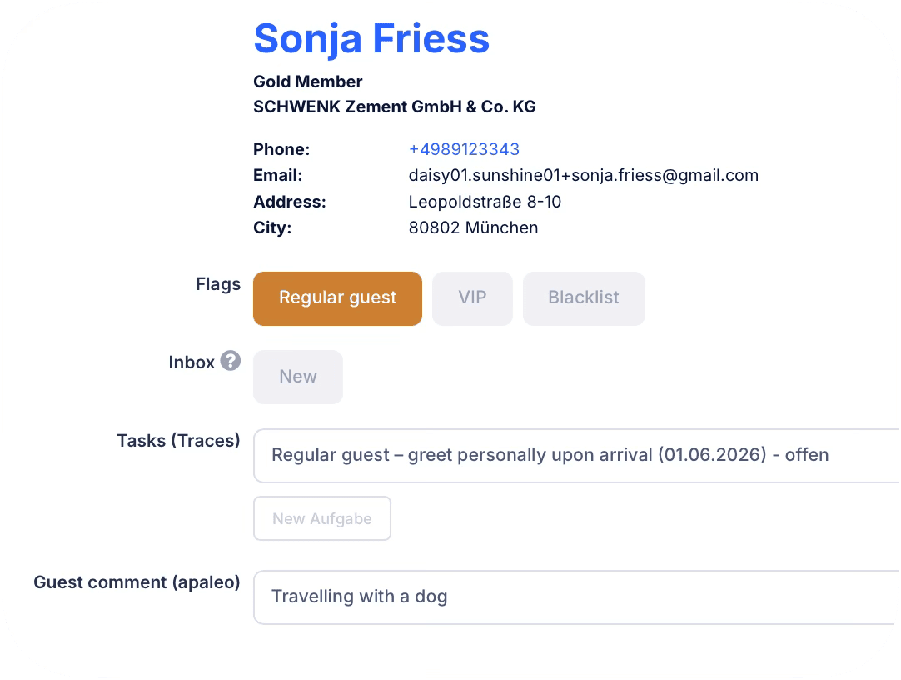901x680 pixels.
Task: Click the Leopoldstraße 8-10 address value
Action: coord(485,202)
